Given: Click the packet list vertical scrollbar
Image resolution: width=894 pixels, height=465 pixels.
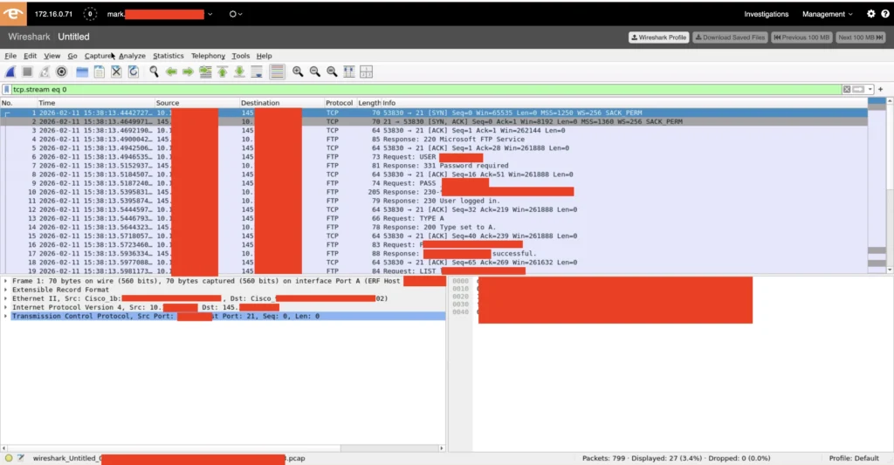Looking at the screenshot, I should [890, 185].
